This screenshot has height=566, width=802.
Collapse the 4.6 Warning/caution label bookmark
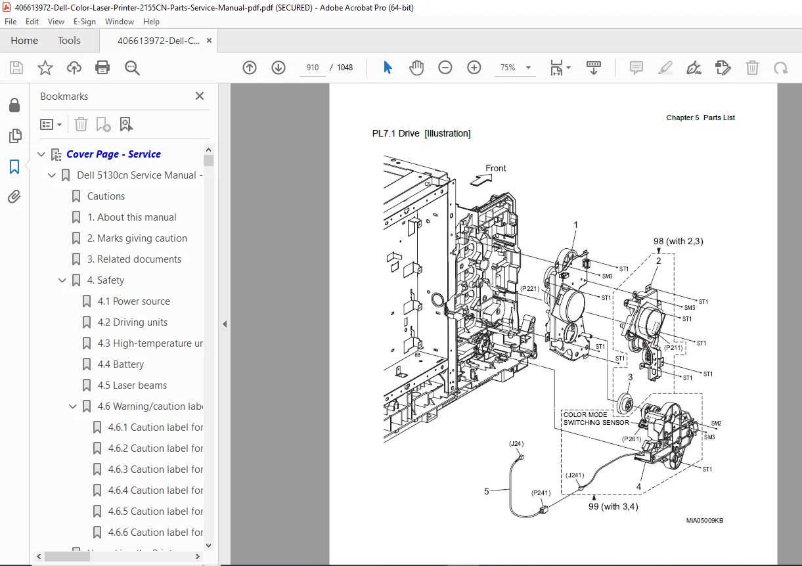pyautogui.click(x=73, y=406)
